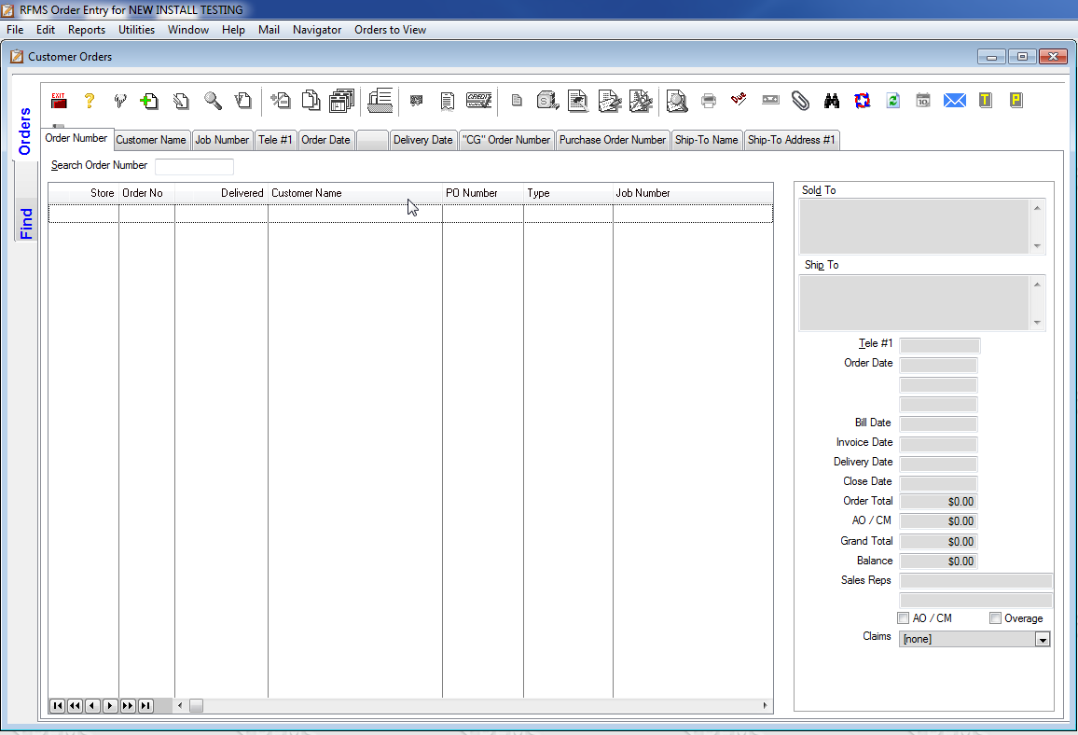The height and width of the screenshot is (735, 1078).
Task: Click the red EXIT toolbar icon
Action: (58, 101)
